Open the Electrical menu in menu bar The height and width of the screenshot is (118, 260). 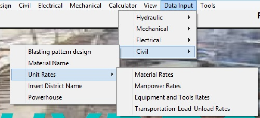[x=50, y=6]
